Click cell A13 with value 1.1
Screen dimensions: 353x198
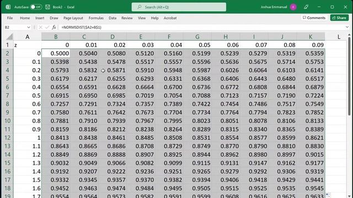click(x=28, y=146)
